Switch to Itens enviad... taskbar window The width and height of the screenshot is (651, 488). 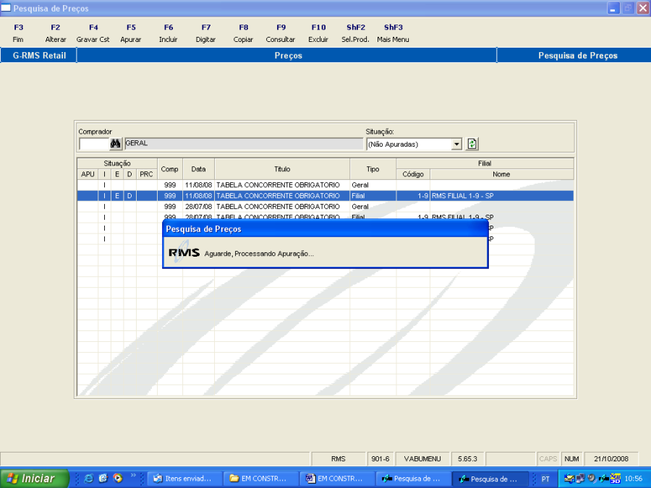pos(184,479)
